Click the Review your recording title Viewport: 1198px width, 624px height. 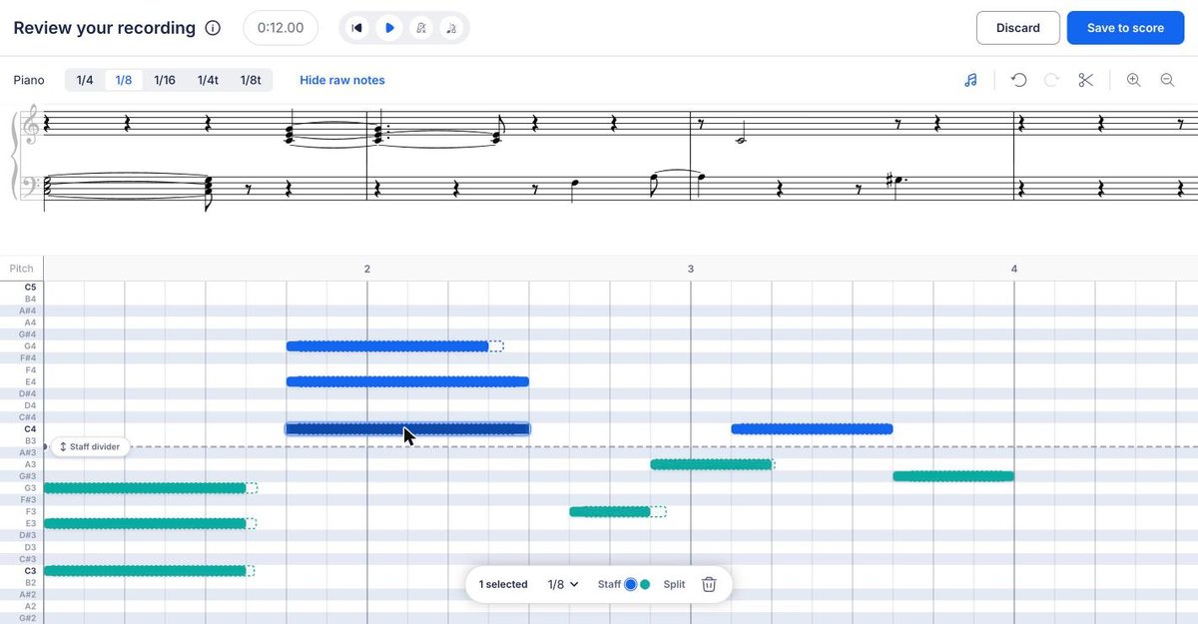point(104,28)
